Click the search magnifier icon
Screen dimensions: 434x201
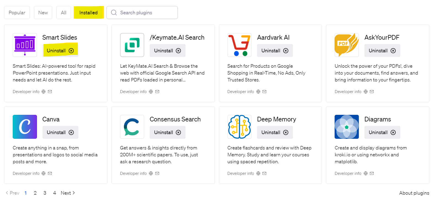pos(114,13)
